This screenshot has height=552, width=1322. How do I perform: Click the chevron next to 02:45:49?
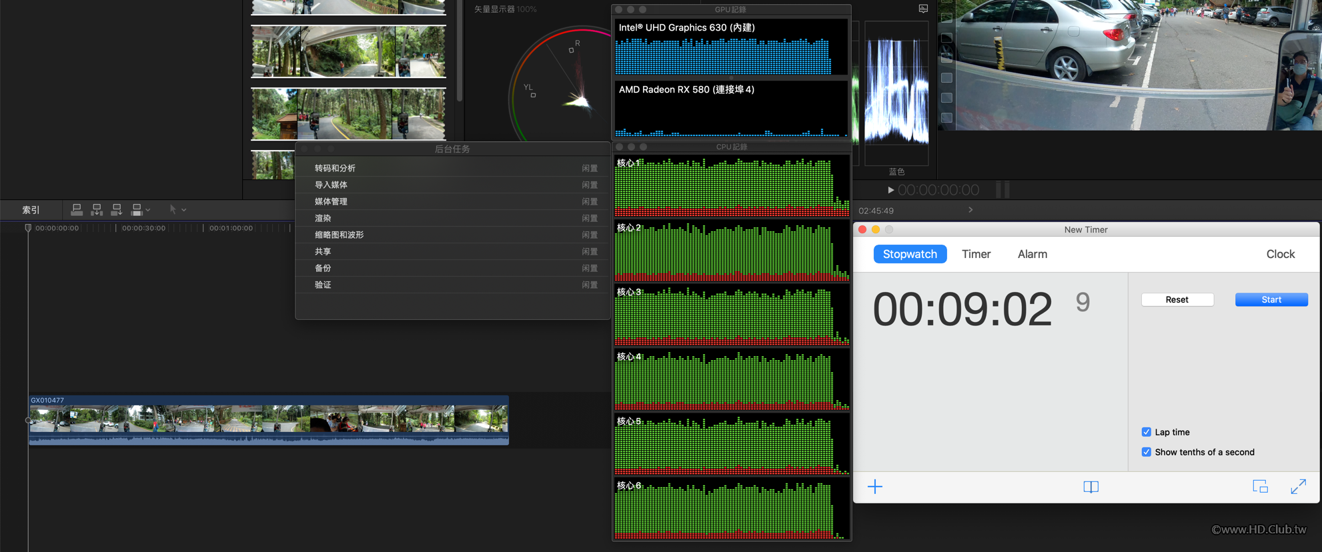click(x=970, y=210)
